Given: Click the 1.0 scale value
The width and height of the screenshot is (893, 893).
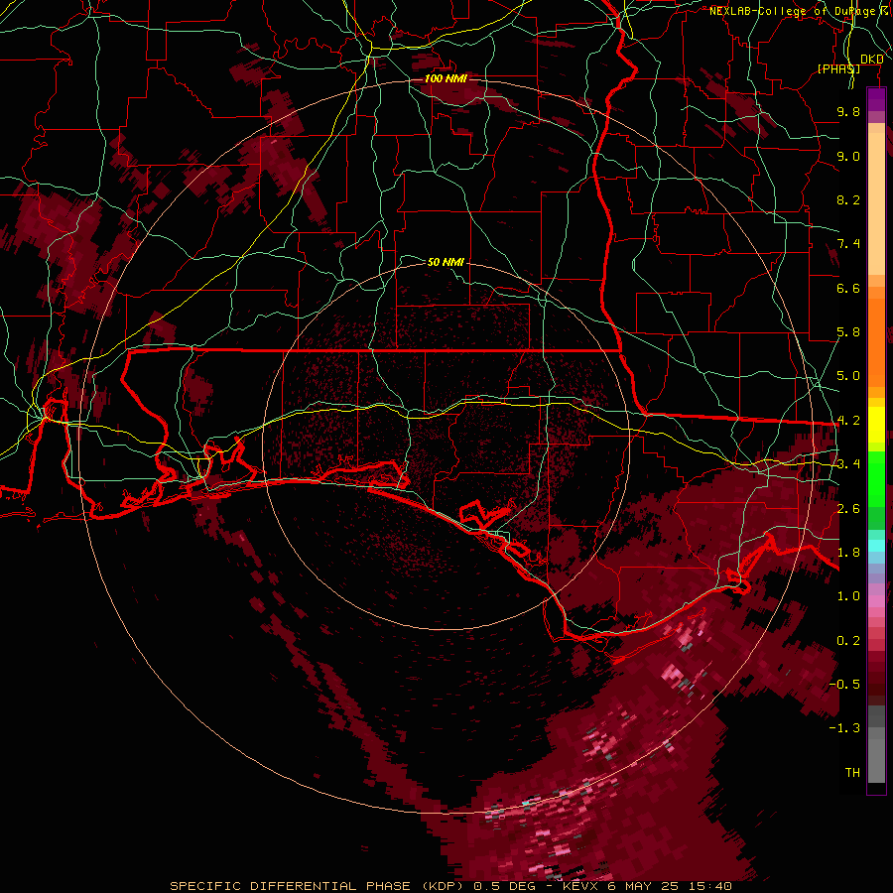Looking at the screenshot, I should pyautogui.click(x=848, y=596).
